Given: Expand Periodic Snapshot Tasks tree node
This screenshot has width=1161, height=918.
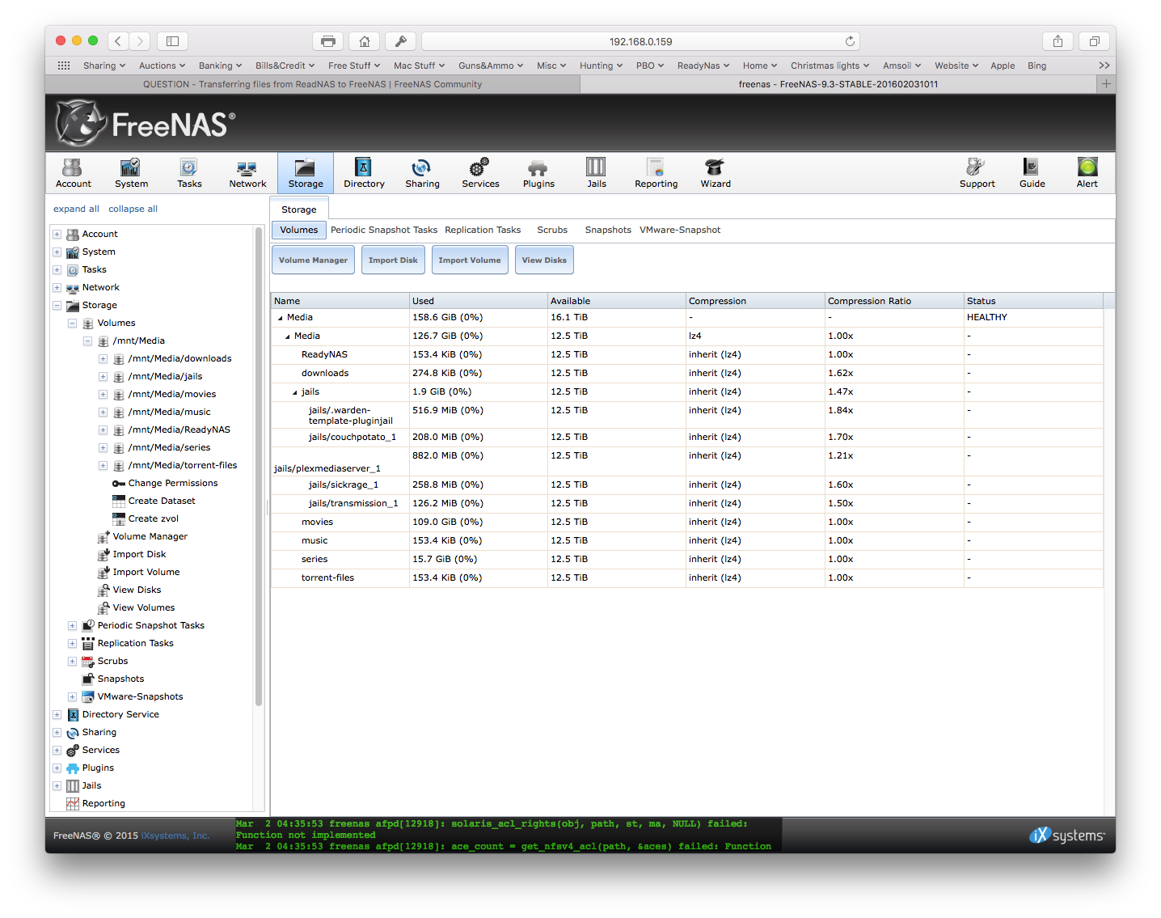Looking at the screenshot, I should 72,626.
